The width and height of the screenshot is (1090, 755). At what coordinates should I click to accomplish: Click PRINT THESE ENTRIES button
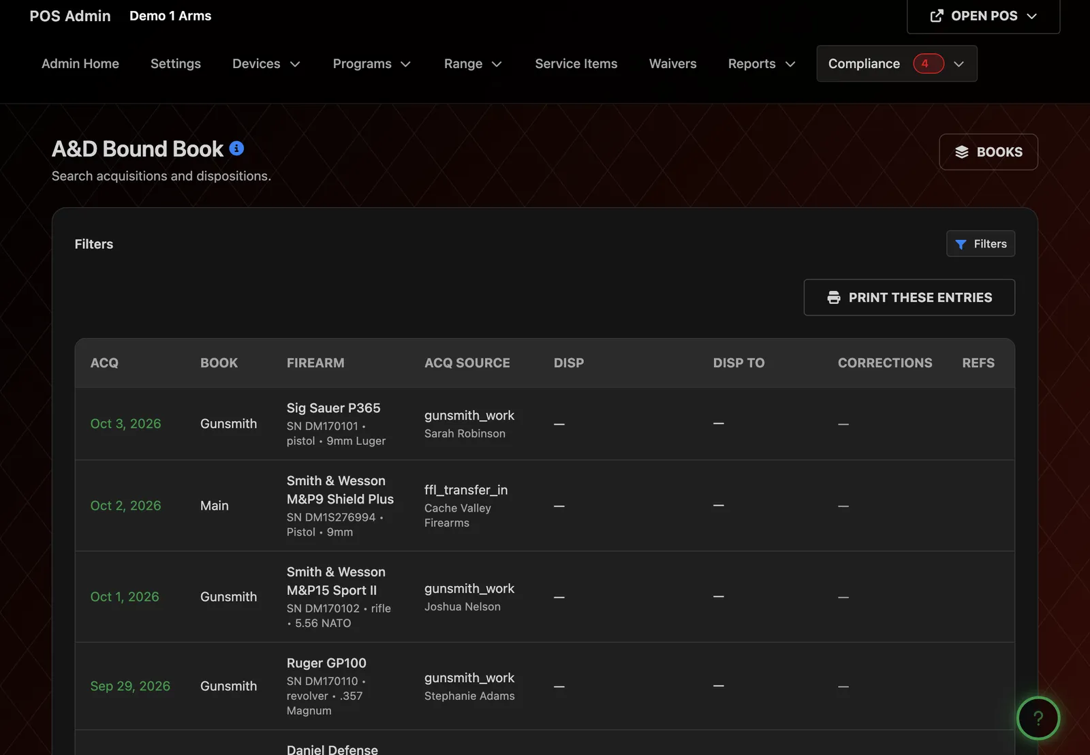[x=909, y=297]
